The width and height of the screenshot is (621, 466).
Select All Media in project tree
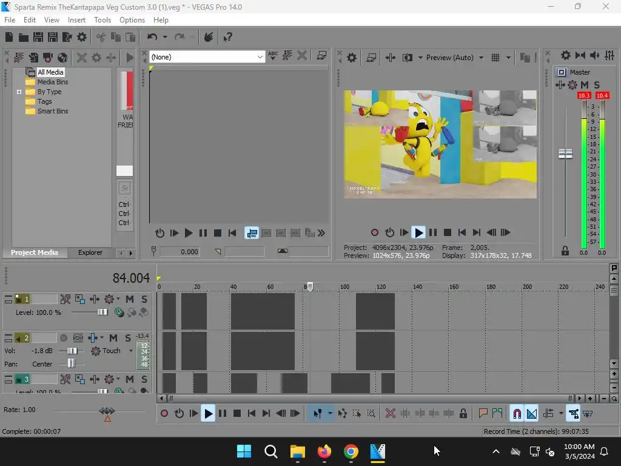50,72
